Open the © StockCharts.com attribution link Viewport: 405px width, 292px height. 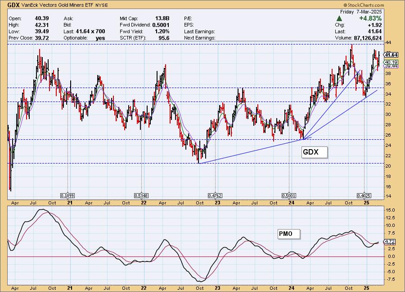(x=364, y=5)
